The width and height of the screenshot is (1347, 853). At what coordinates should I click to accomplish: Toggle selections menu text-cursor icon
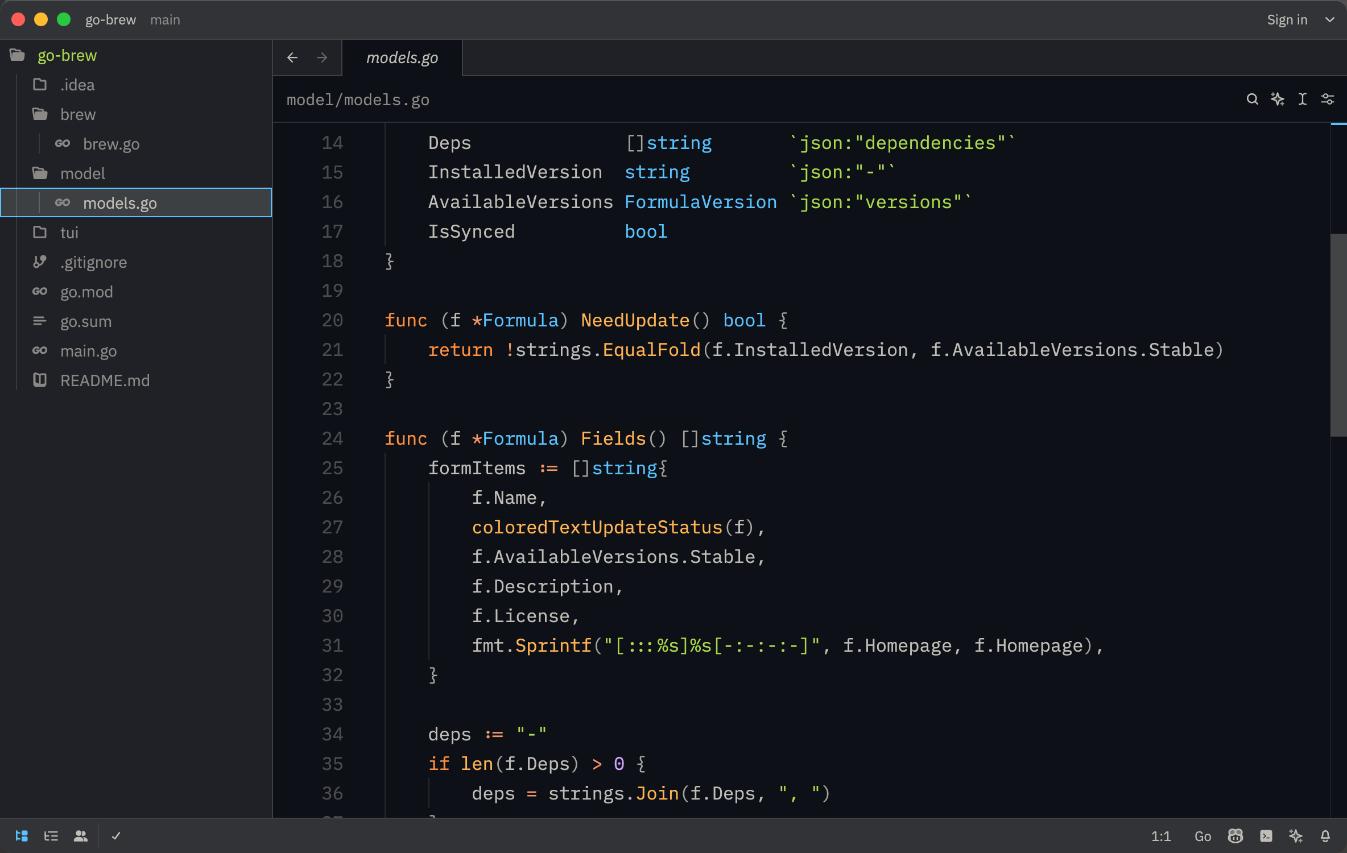[x=1303, y=100]
